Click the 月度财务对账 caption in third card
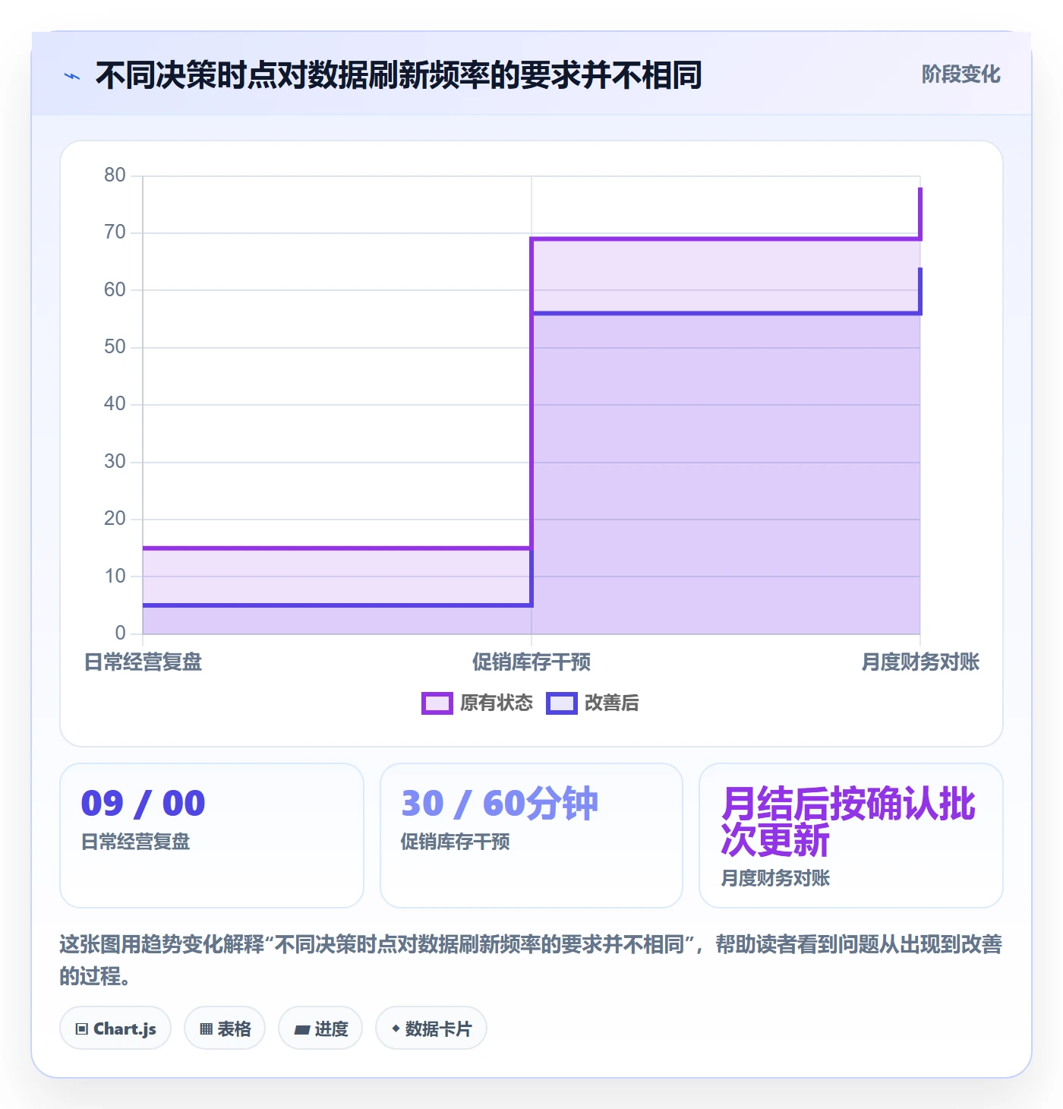 775,878
